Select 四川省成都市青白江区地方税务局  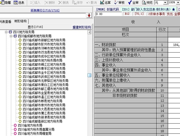coord(45,85)
